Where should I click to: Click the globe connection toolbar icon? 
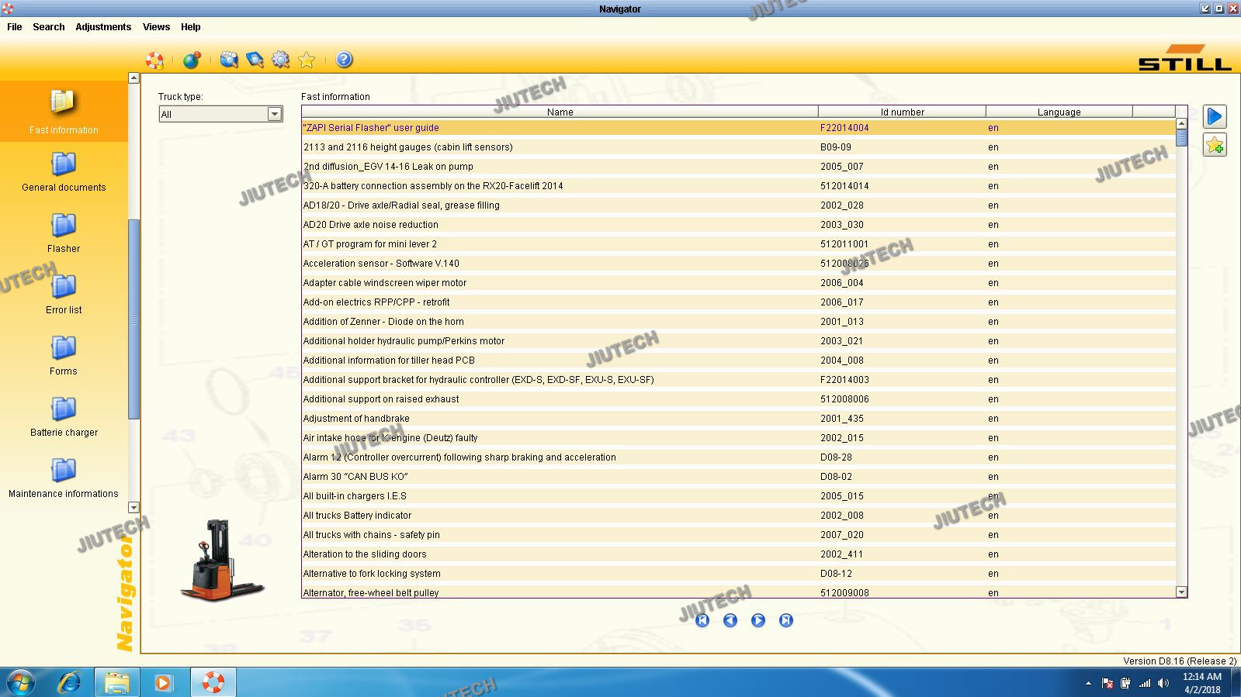pos(192,60)
